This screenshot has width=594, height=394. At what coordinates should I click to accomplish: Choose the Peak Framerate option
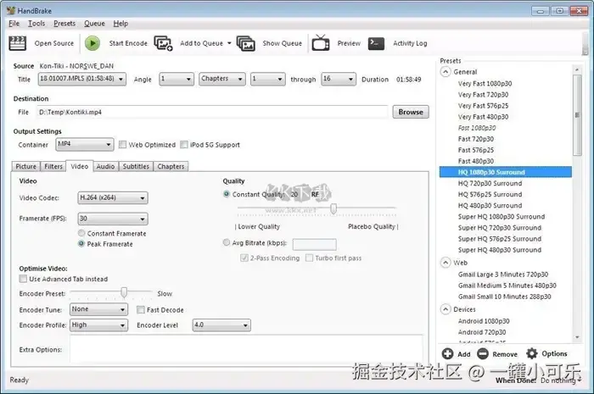coord(81,243)
